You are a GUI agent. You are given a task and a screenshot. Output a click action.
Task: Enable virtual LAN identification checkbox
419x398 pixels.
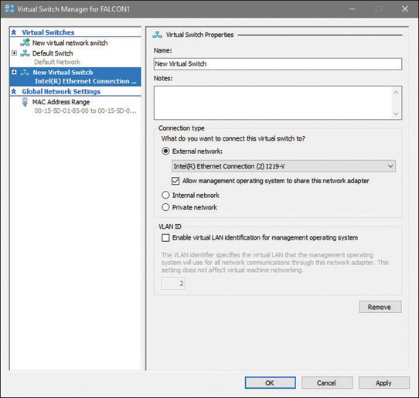pos(165,238)
